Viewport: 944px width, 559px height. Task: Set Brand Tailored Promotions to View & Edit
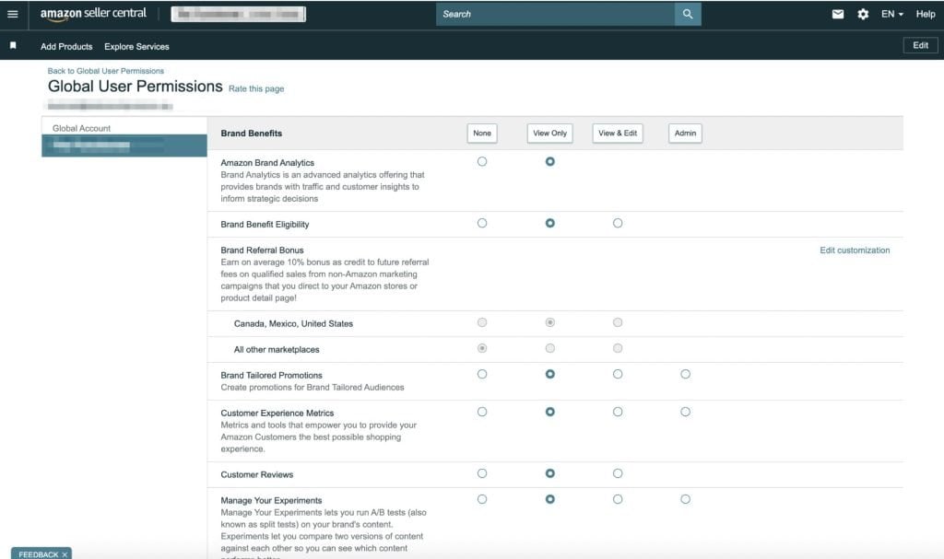617,374
